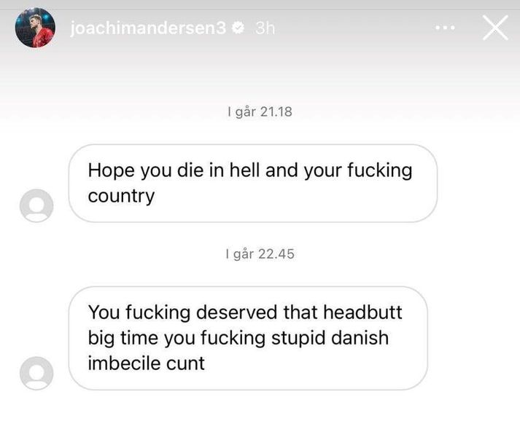Open the three-dot more options menu
Screen dimensions: 520x429
point(445,28)
